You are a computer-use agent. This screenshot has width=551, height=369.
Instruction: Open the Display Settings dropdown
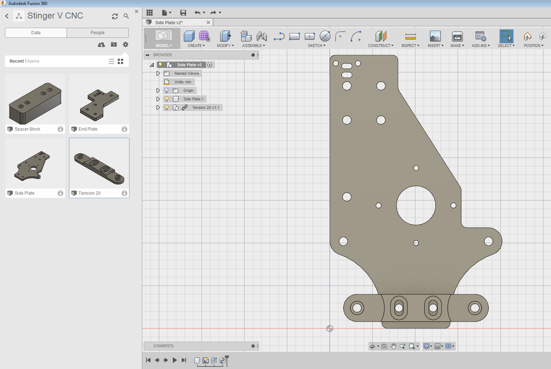pyautogui.click(x=427, y=346)
